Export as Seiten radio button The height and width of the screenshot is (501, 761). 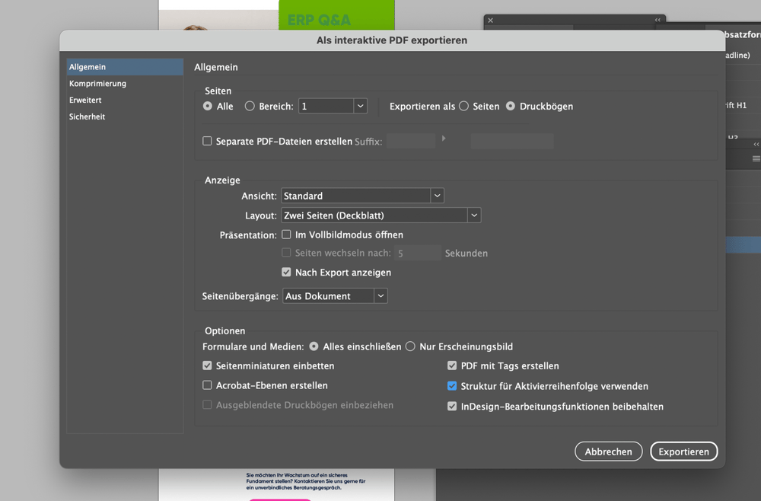coord(463,106)
